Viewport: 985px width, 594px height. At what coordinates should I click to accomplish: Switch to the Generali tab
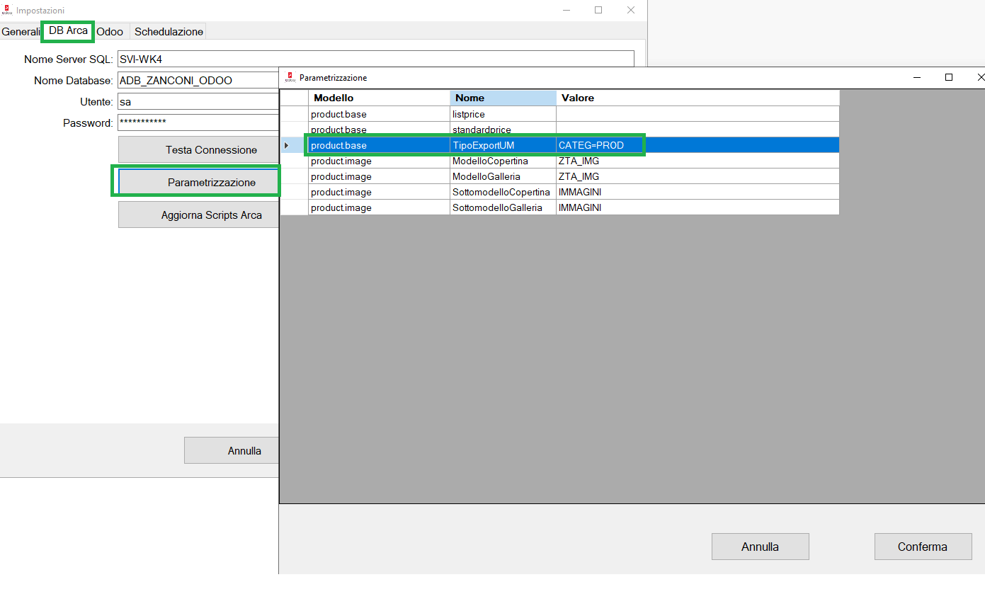point(21,32)
